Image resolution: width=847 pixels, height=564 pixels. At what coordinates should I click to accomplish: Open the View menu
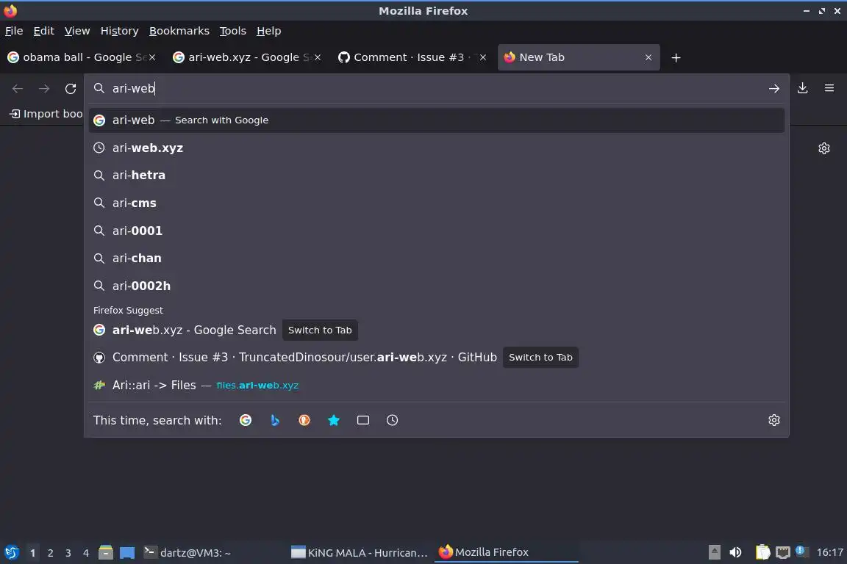(x=77, y=31)
